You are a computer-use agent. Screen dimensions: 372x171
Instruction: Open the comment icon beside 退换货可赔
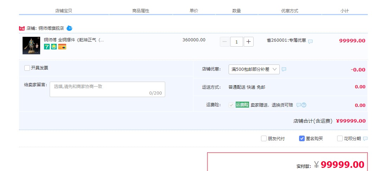click(299, 105)
